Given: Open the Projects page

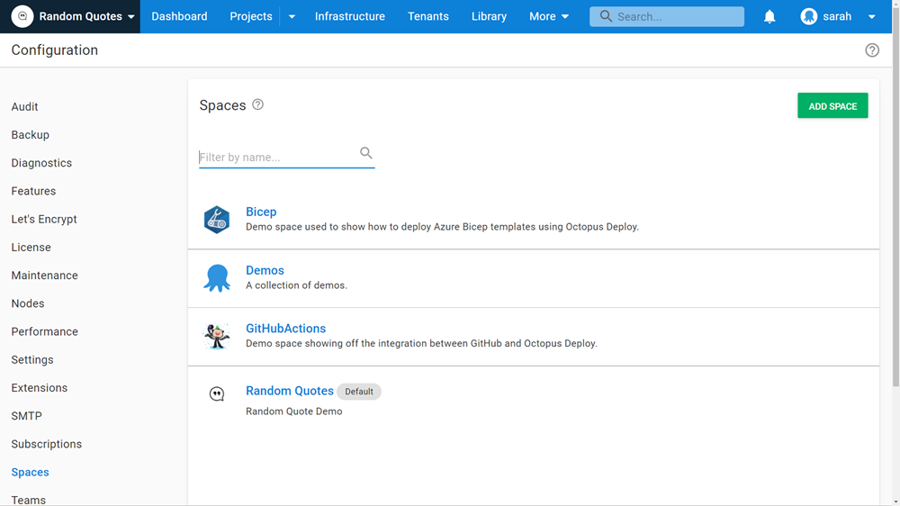Looking at the screenshot, I should (251, 16).
